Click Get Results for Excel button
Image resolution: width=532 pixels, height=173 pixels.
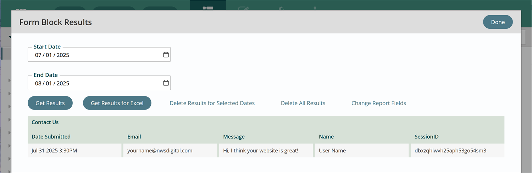117,103
